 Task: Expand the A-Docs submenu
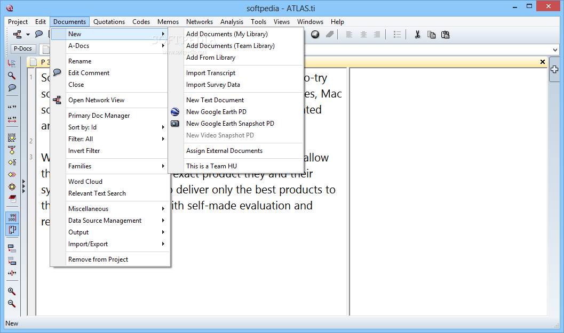pyautogui.click(x=109, y=46)
